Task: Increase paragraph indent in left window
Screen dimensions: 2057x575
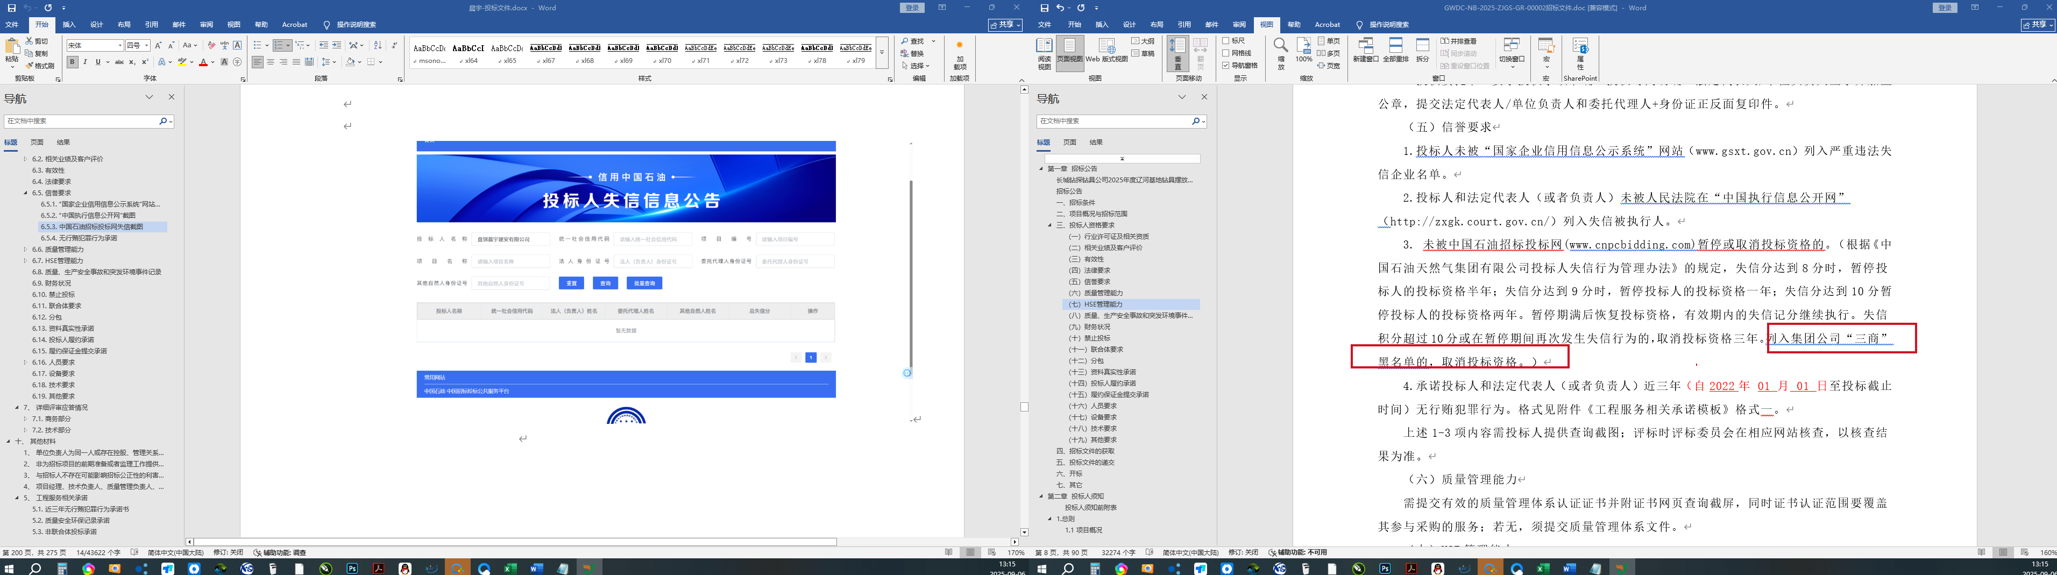Action: coord(336,46)
